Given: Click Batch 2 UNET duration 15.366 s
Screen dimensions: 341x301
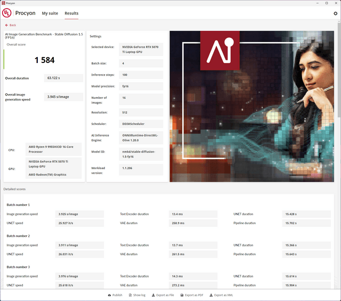Looking at the screenshot, I should click(306, 245).
